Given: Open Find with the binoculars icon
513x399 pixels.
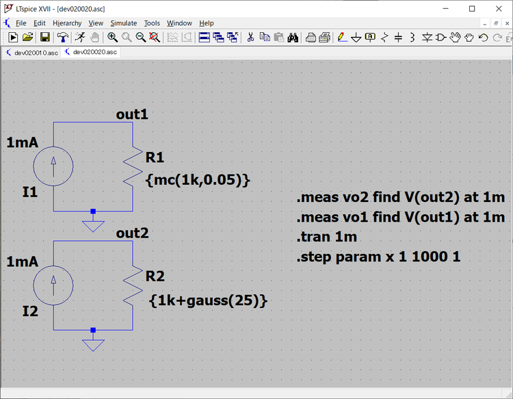Looking at the screenshot, I should (293, 38).
